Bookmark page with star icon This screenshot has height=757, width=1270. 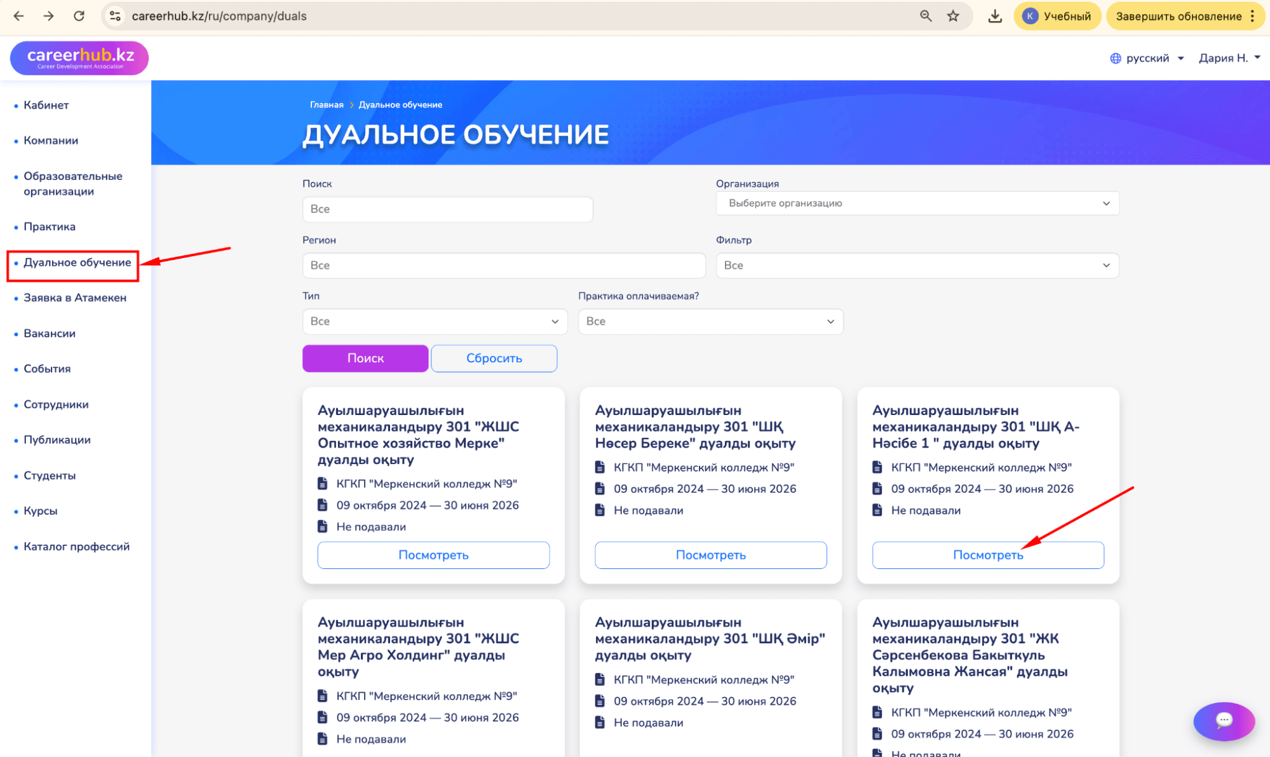[x=953, y=16]
